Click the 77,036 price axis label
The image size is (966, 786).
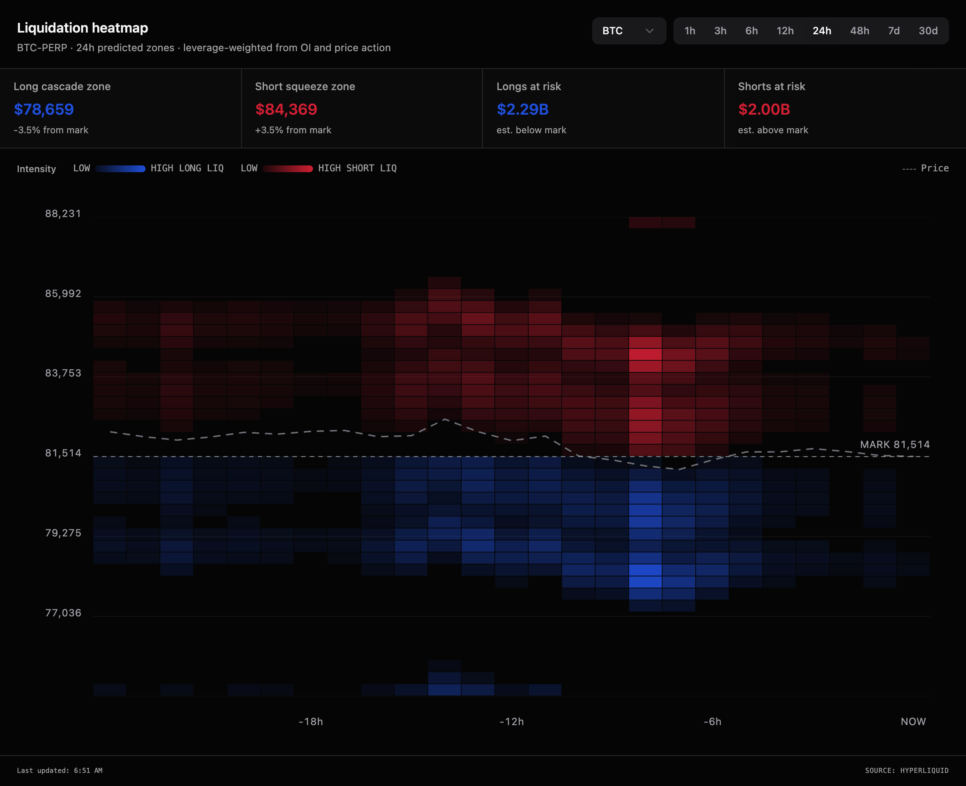(63, 613)
